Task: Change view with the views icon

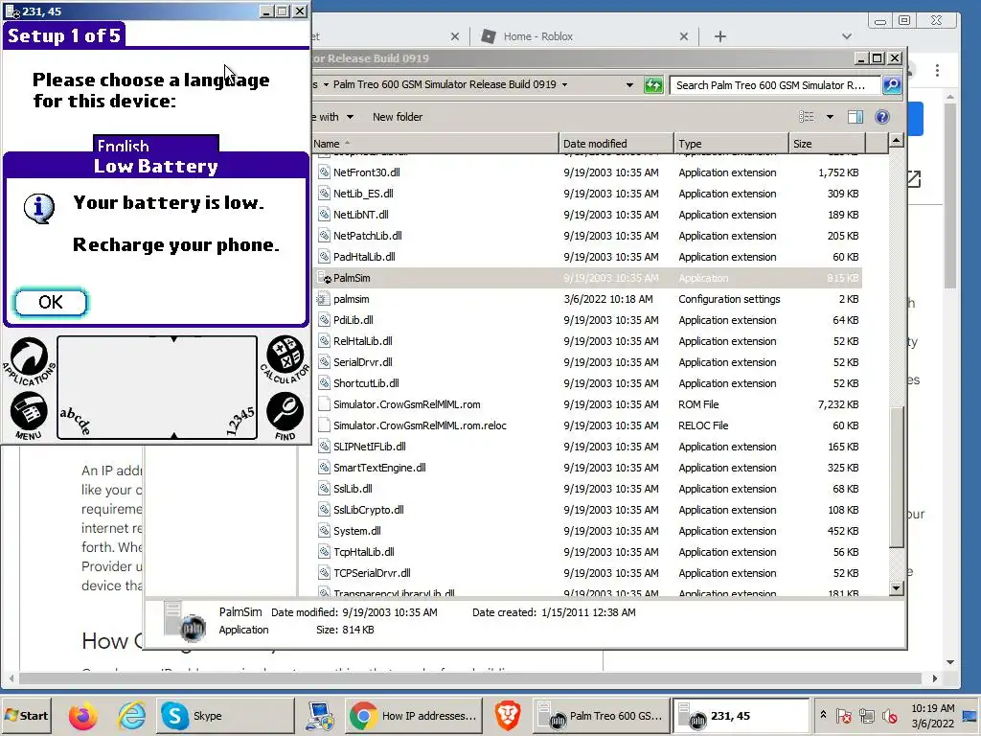Action: point(807,116)
